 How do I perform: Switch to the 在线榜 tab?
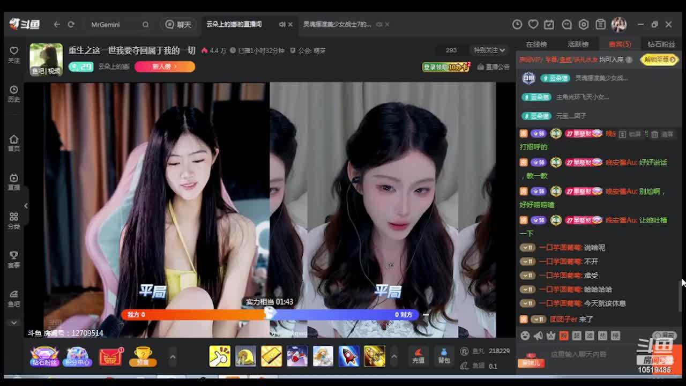[x=536, y=44]
